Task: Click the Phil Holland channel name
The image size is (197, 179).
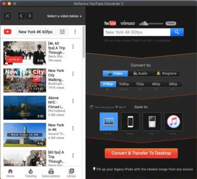Action: 57,111
